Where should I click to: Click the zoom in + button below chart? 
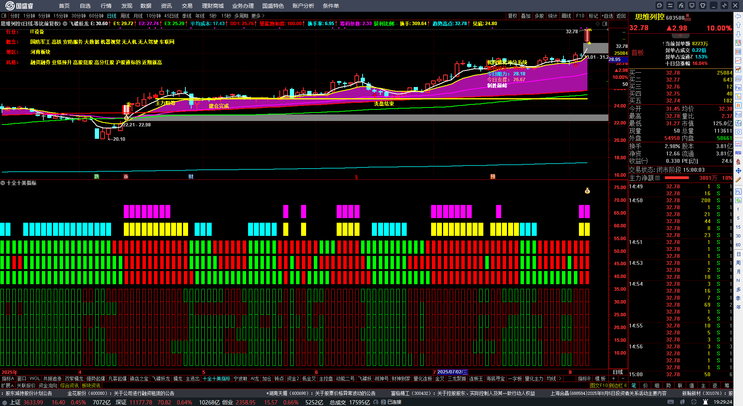613,379
